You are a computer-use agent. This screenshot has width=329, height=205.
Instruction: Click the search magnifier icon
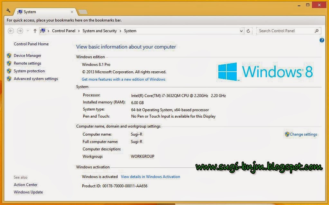(x=317, y=31)
